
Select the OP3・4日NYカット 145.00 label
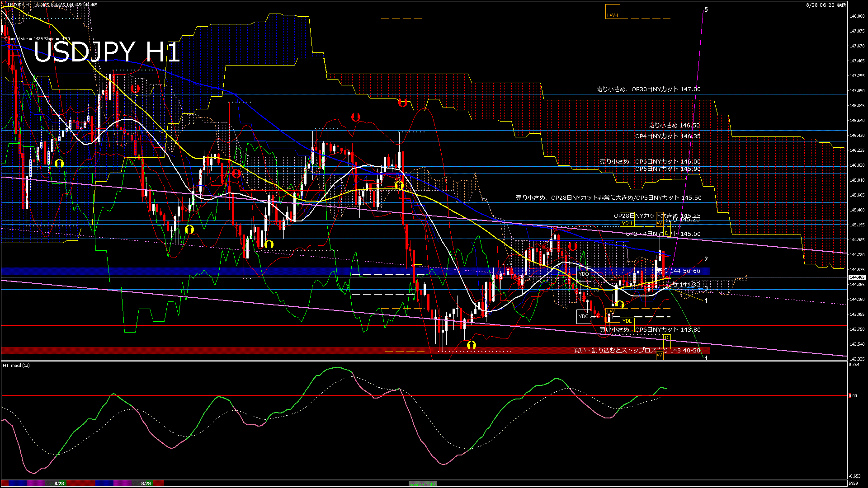(x=663, y=234)
